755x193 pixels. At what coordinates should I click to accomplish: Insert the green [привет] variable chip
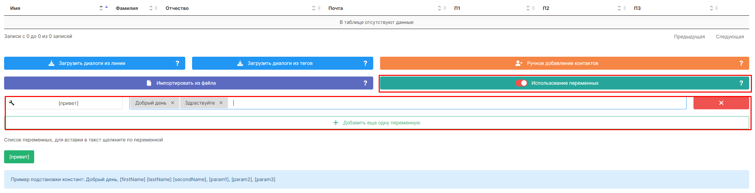(19, 157)
